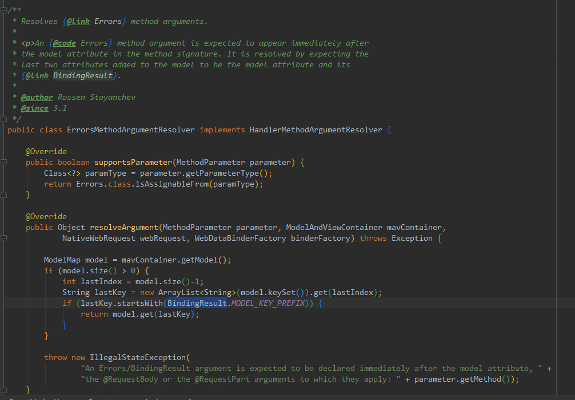Collapse the supportsParameter method body

(5, 162)
